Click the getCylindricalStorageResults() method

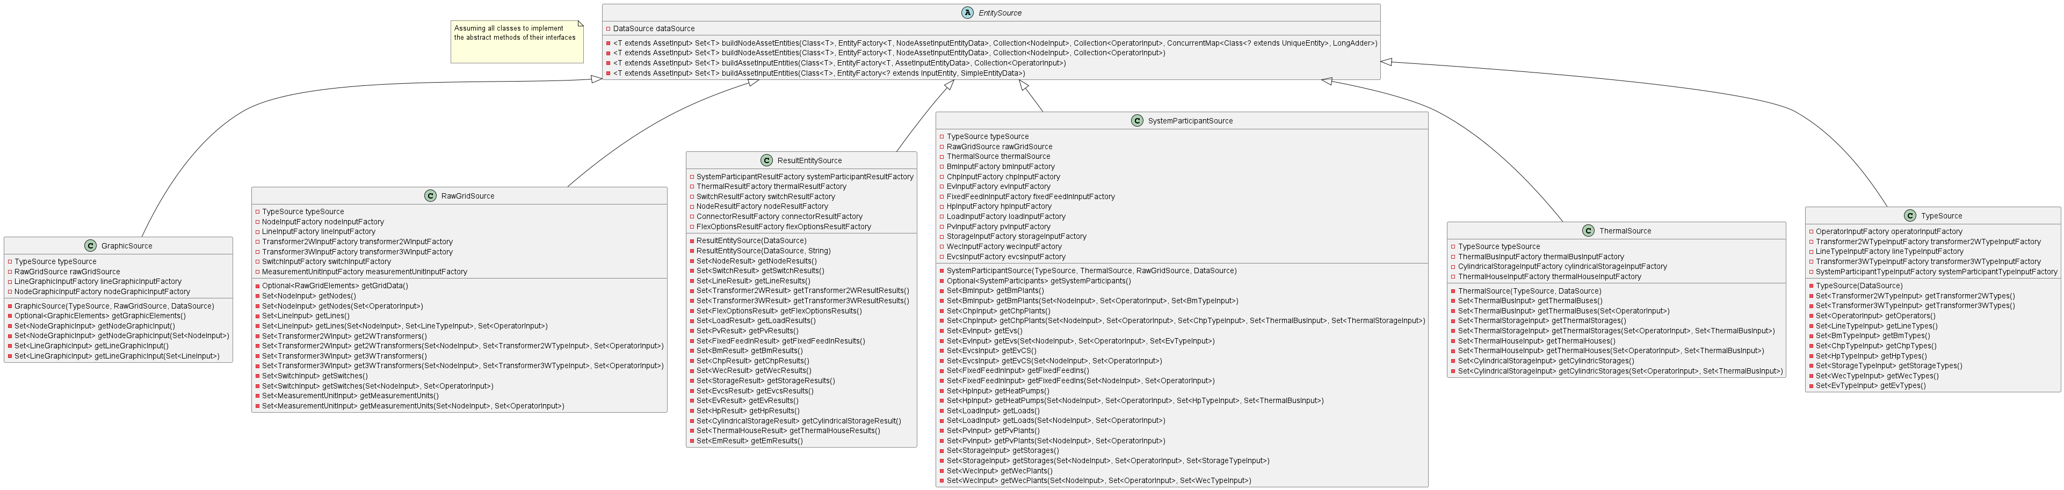point(799,421)
